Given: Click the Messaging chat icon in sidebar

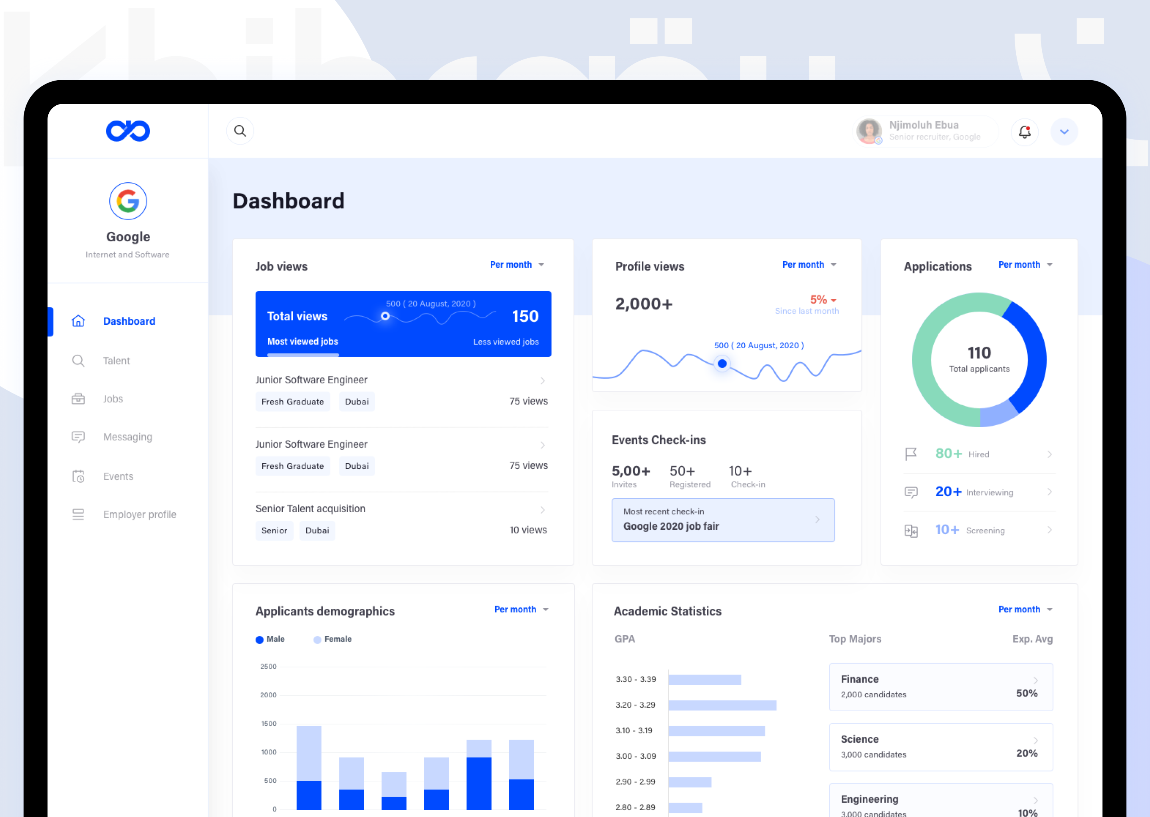Looking at the screenshot, I should pos(78,437).
